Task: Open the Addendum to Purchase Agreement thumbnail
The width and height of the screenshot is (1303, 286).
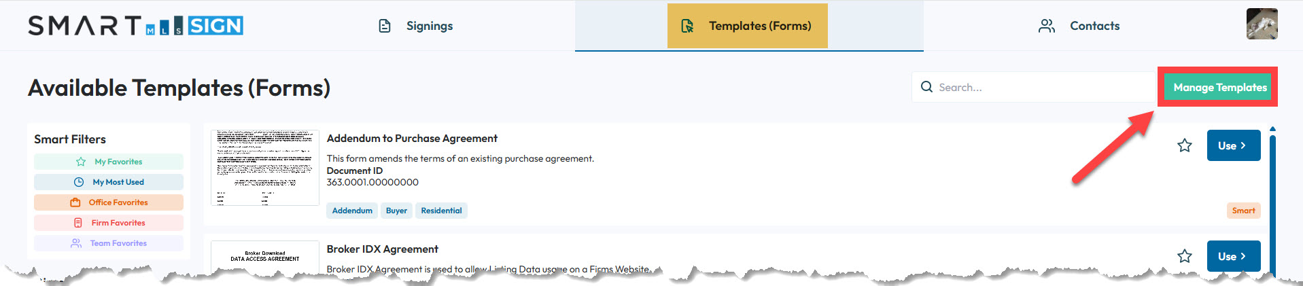Action: pos(265,167)
